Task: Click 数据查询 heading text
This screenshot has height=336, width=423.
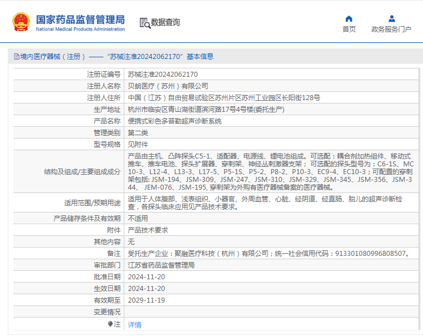Action: click(165, 22)
